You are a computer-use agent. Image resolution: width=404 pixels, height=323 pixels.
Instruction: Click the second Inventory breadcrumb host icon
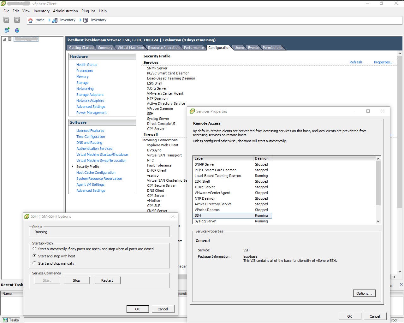(86, 20)
